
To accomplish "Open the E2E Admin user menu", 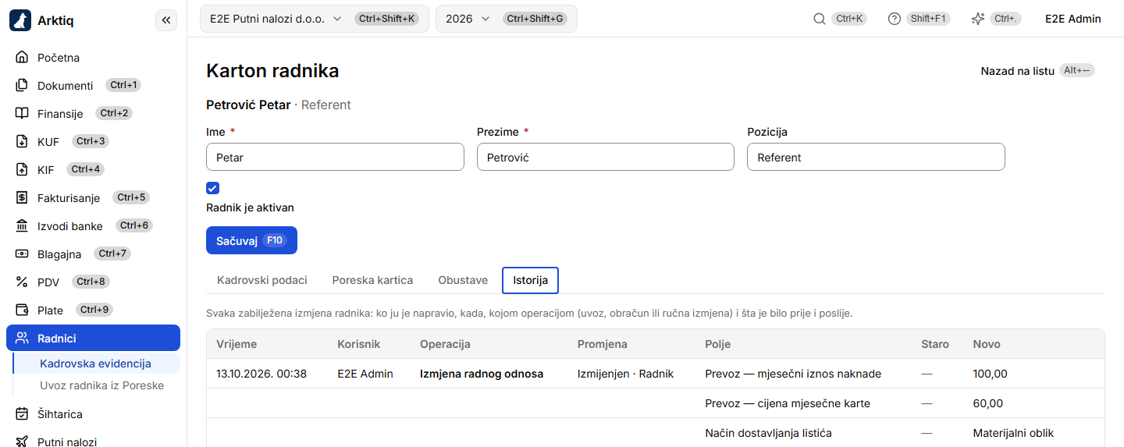I will 1072,19.
